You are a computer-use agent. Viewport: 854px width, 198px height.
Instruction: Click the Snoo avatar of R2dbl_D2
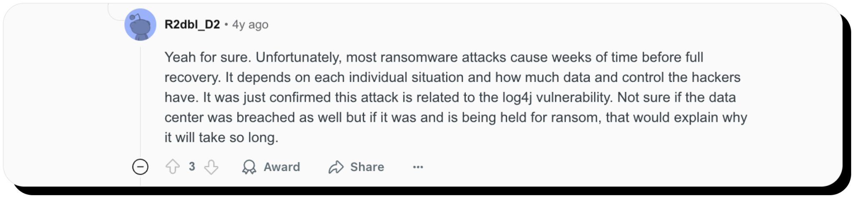141,25
